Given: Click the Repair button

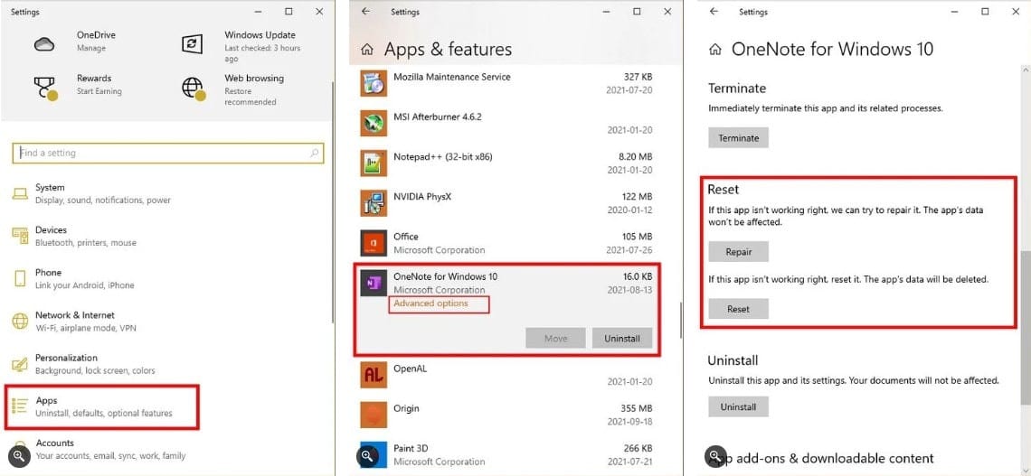Looking at the screenshot, I should coord(738,252).
